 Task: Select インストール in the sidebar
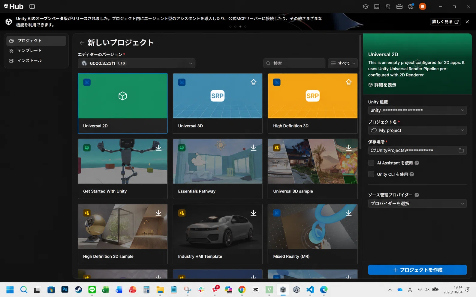point(36,60)
